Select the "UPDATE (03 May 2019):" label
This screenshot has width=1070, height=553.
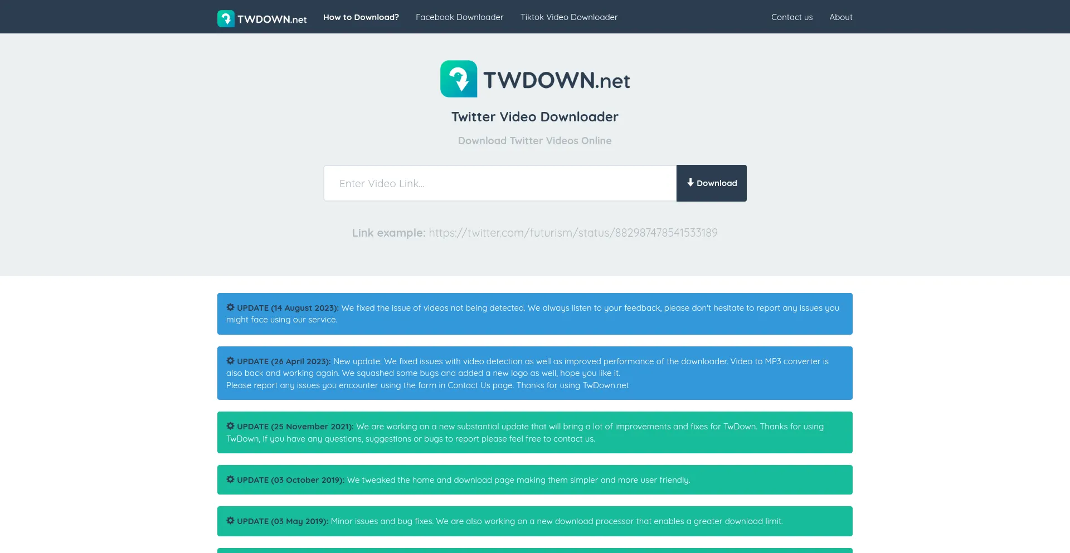[283, 521]
